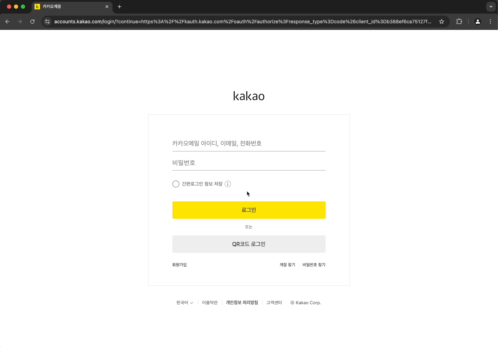Open the Chrome three-dot menu
This screenshot has width=498, height=347.
[490, 22]
